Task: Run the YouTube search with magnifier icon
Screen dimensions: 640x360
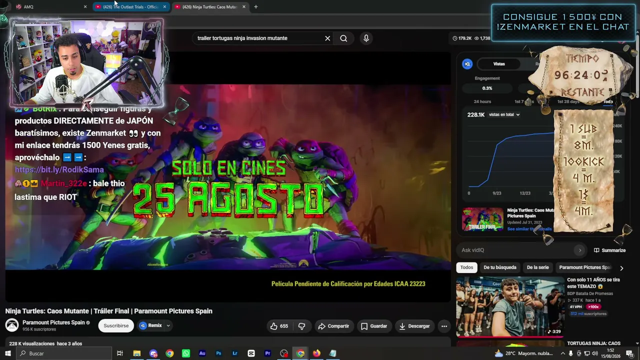Action: [x=343, y=38]
